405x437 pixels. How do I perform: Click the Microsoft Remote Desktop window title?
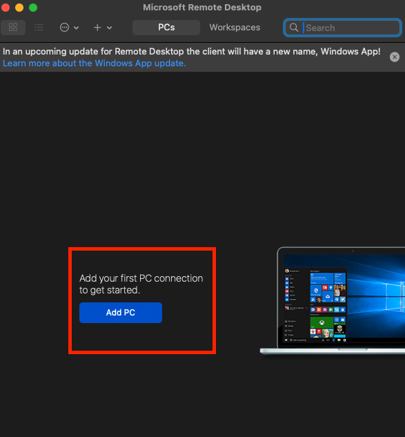[202, 7]
